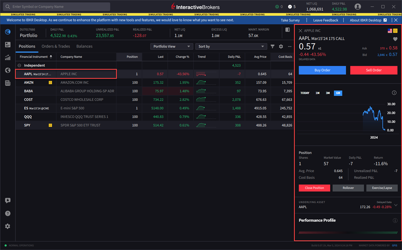The image size is (402, 250).
Task: Open Performance Profile info icon
Action: click(395, 220)
